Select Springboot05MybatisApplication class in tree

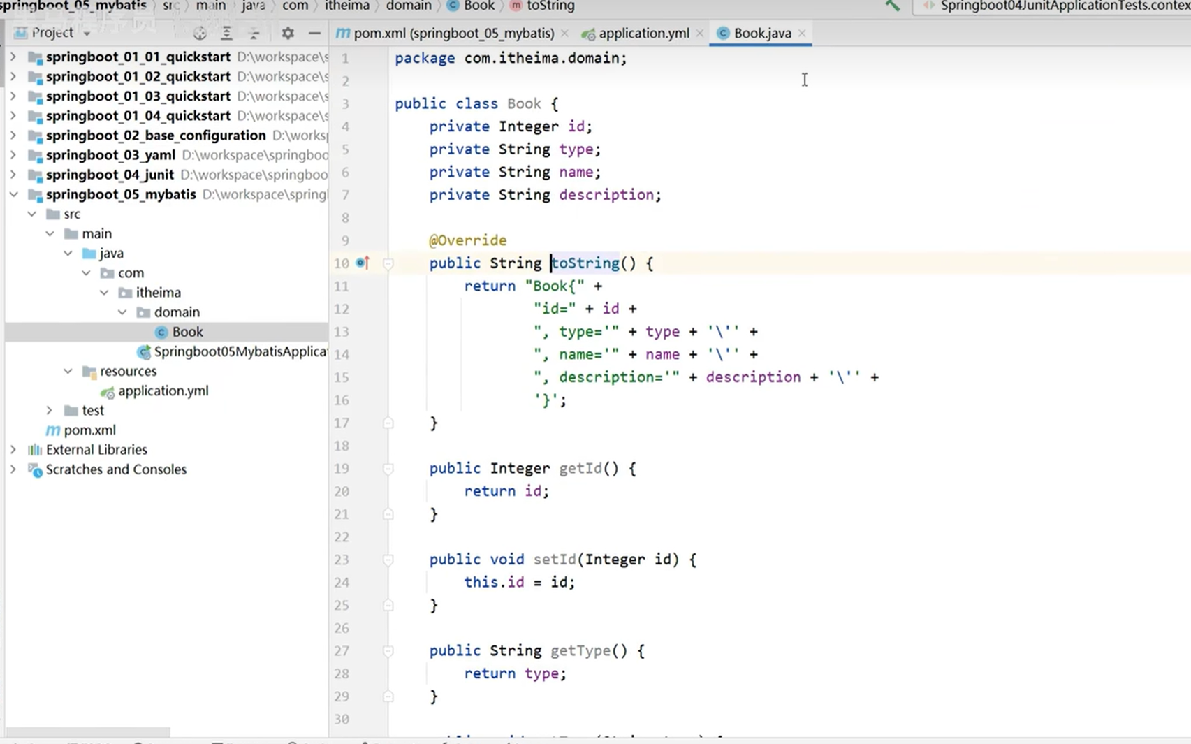point(240,351)
